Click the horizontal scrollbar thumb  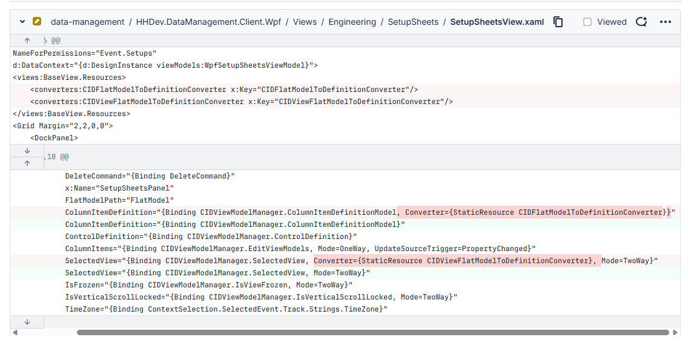pyautogui.click(x=372, y=332)
